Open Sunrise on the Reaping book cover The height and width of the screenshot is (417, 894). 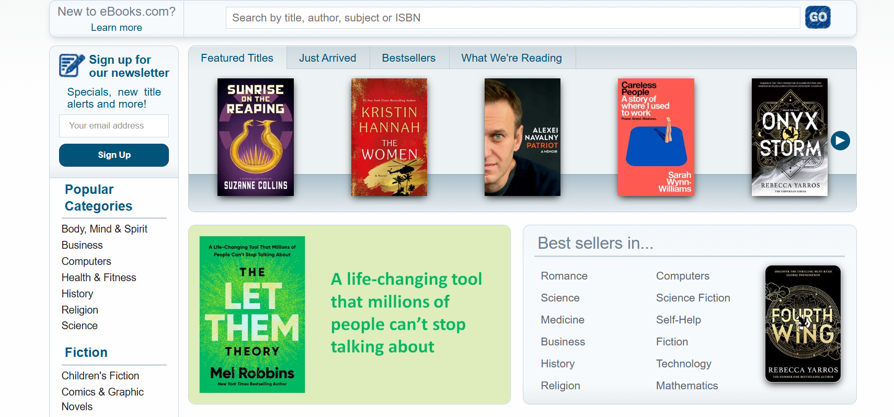(256, 137)
